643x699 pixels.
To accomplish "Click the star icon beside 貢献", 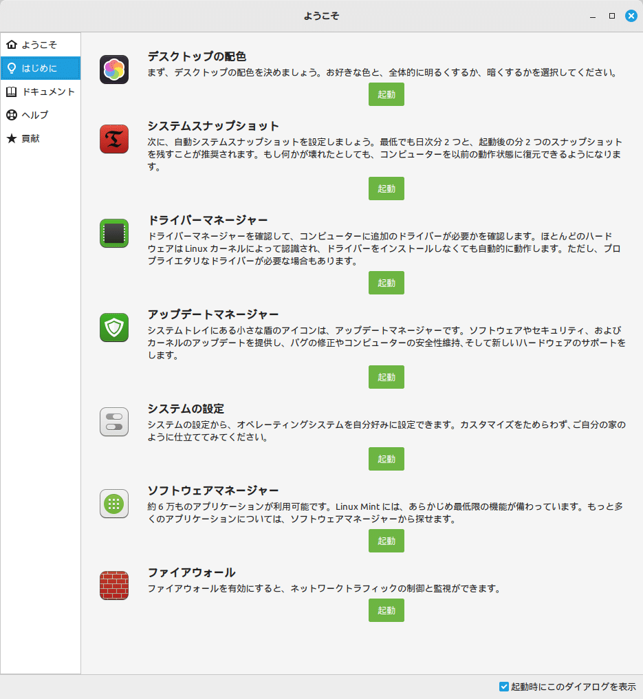I will [x=12, y=139].
